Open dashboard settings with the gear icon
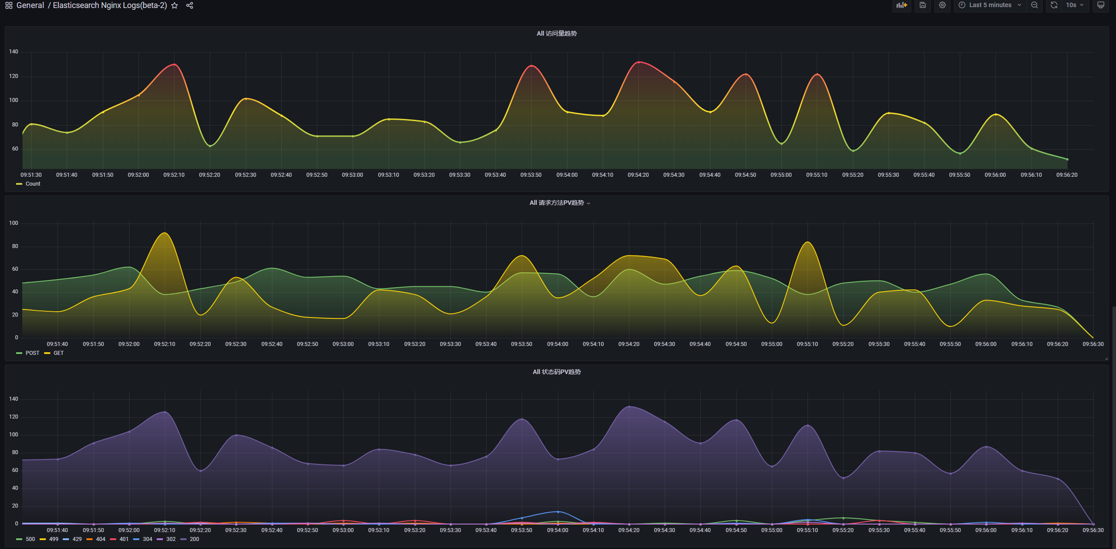Screen dimensions: 1116x549 pos(942,5)
